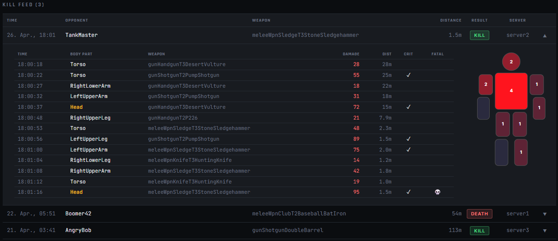Click the DAMAGE column header
558x241 pixels.
coord(351,54)
